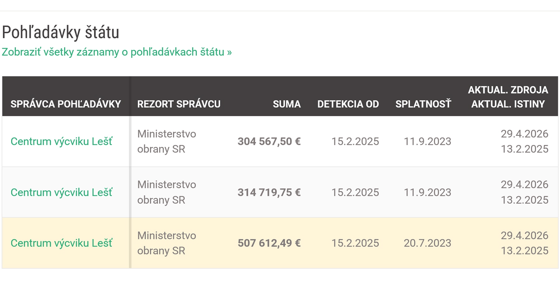Click detection date 15.2.2025 in 304 567,50 € row
This screenshot has height=294, width=560.
[355, 142]
